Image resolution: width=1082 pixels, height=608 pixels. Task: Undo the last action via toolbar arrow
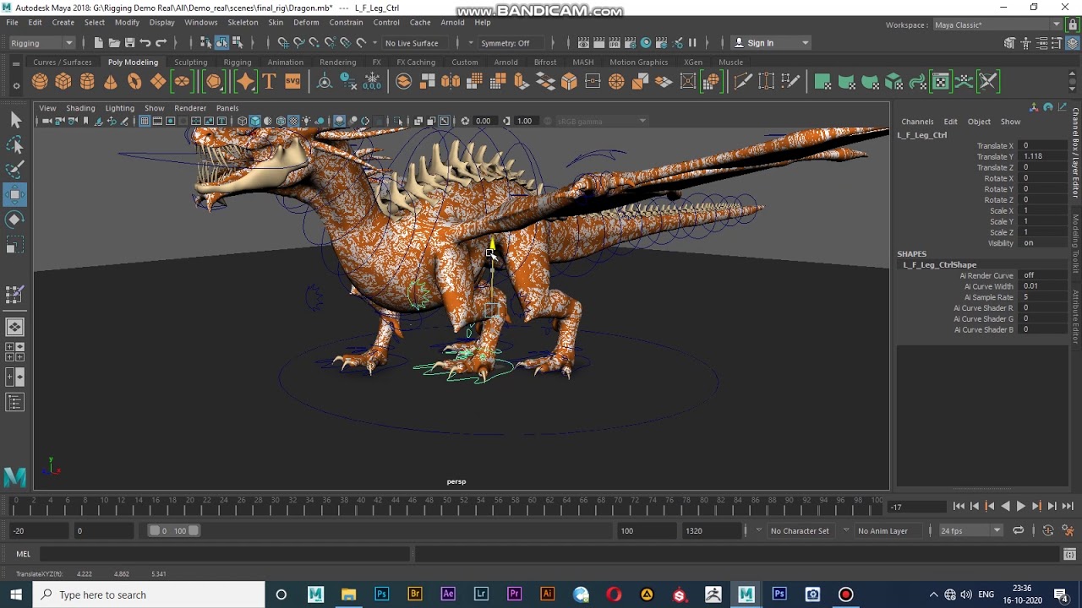[x=145, y=43]
